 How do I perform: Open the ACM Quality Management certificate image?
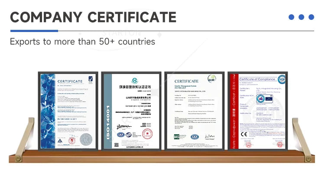pos(195,111)
